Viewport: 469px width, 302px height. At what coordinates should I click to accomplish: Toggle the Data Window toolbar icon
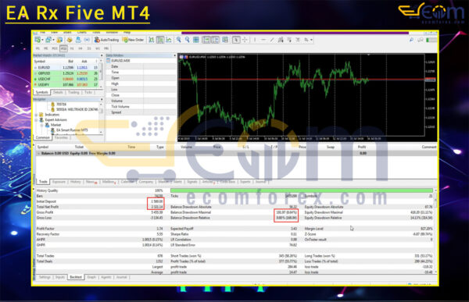pos(70,40)
